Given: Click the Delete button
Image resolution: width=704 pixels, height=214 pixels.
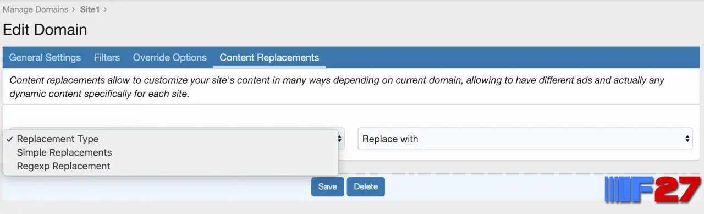Looking at the screenshot, I should click(x=366, y=187).
